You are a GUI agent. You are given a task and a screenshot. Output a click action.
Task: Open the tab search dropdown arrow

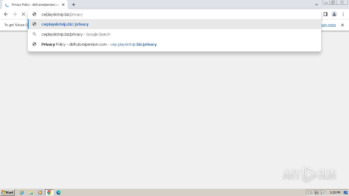tap(317, 5)
